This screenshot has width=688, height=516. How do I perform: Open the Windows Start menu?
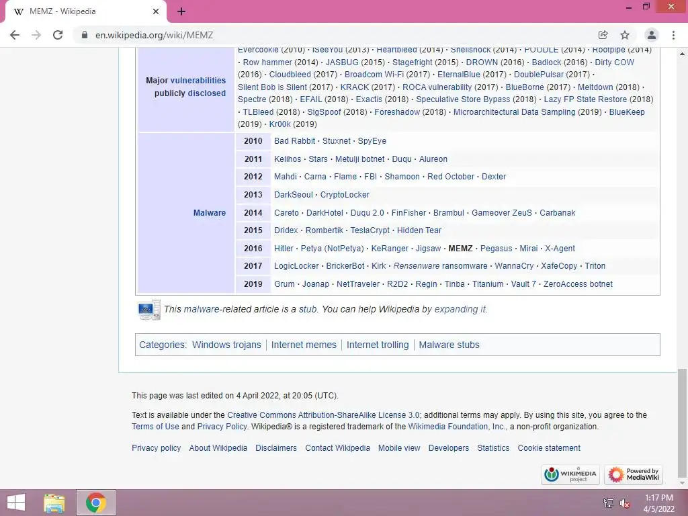[x=16, y=503]
